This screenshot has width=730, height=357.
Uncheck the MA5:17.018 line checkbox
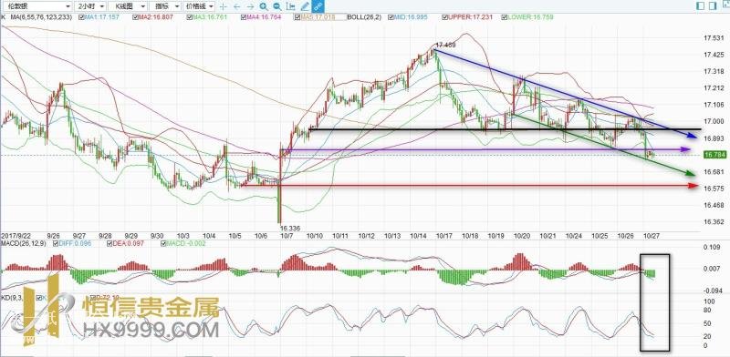click(297, 17)
